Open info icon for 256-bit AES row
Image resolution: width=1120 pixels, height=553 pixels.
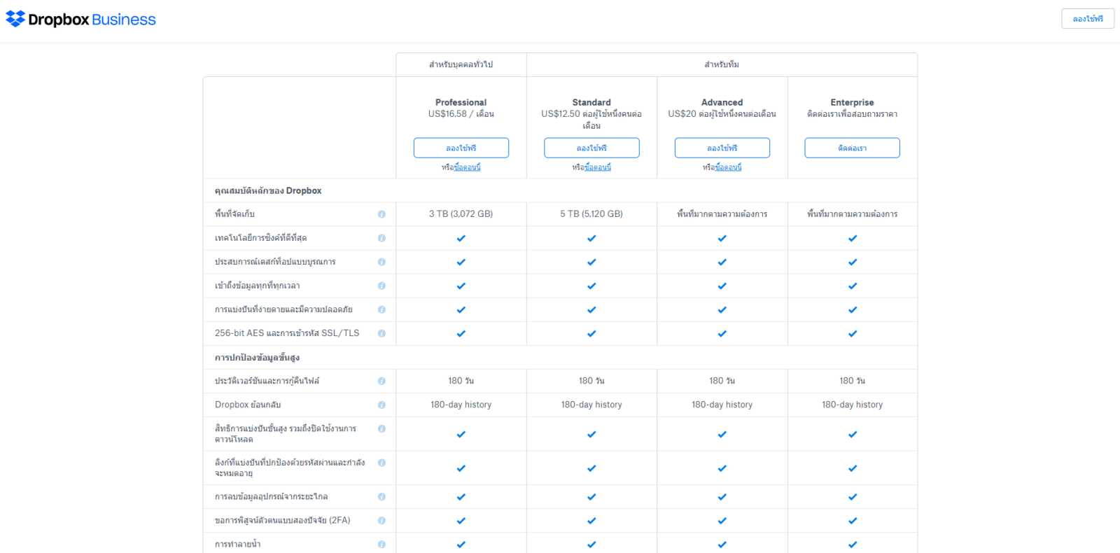381,333
